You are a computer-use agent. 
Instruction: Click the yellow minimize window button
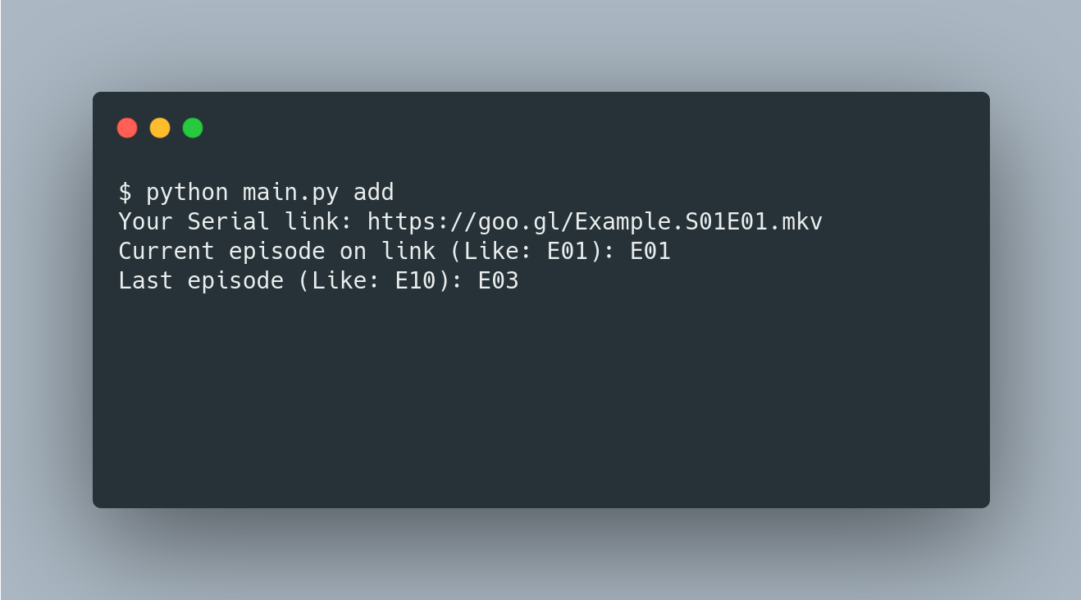point(160,127)
